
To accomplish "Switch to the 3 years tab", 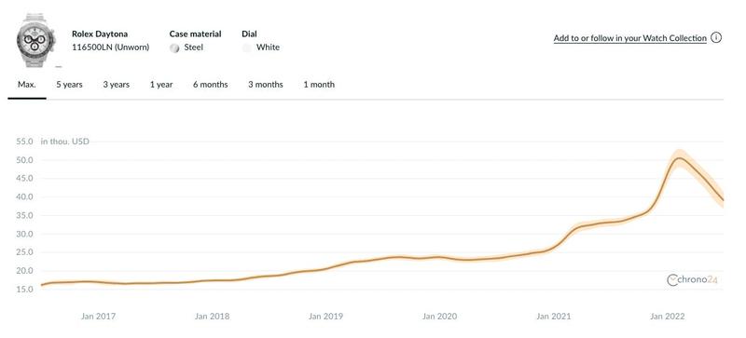I will (116, 85).
